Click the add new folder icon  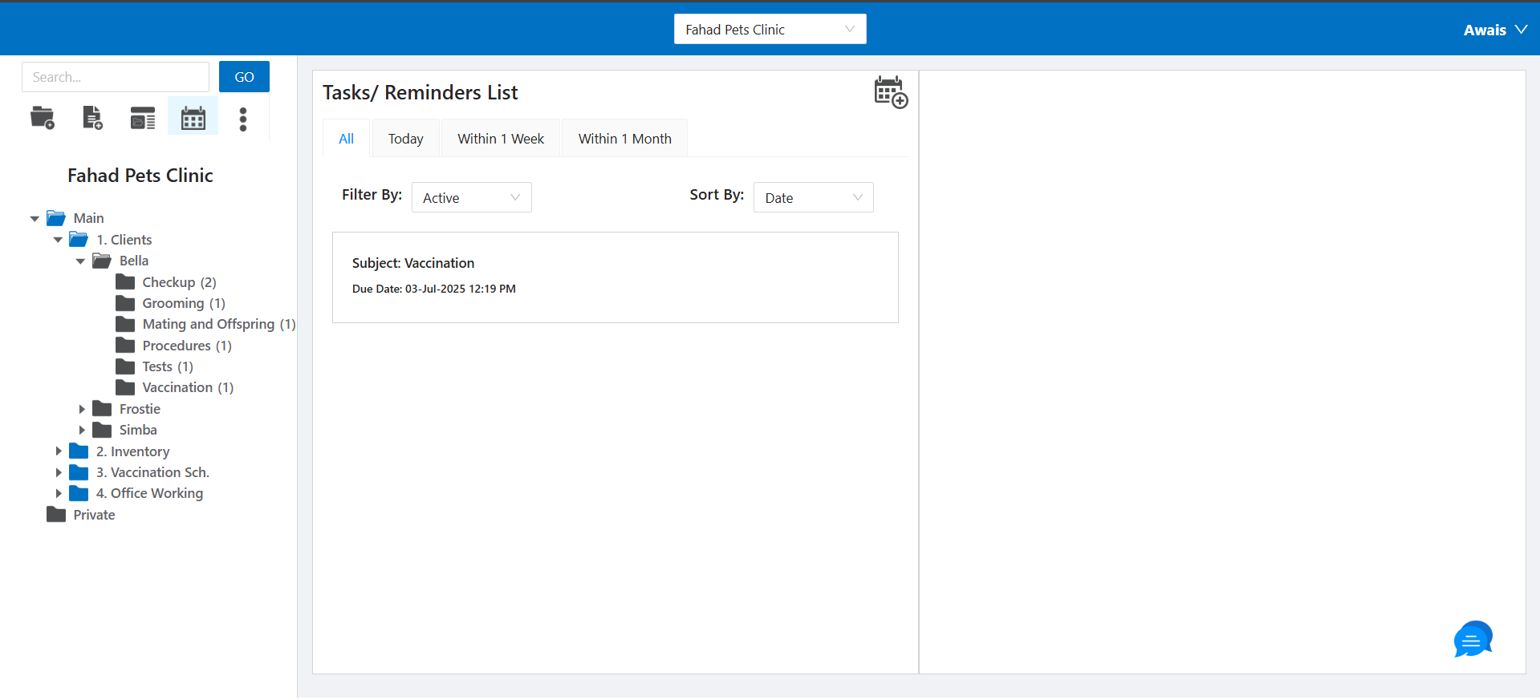tap(43, 119)
